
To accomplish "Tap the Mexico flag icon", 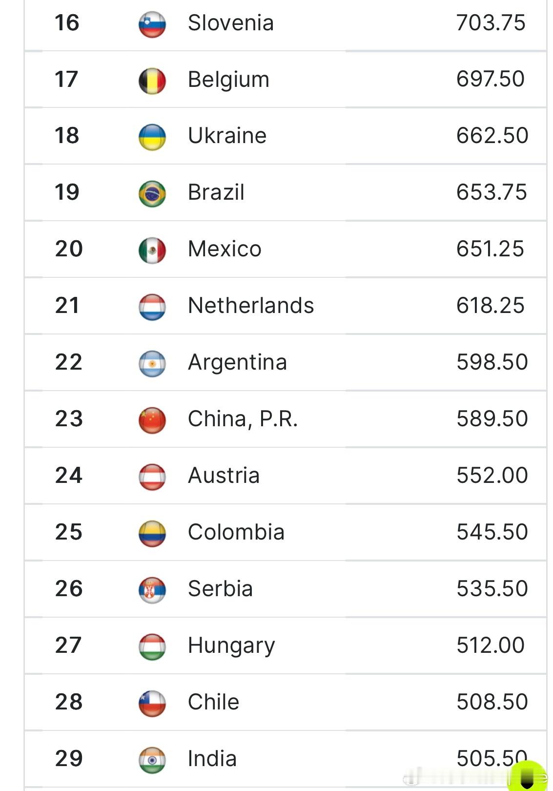I will coord(152,250).
